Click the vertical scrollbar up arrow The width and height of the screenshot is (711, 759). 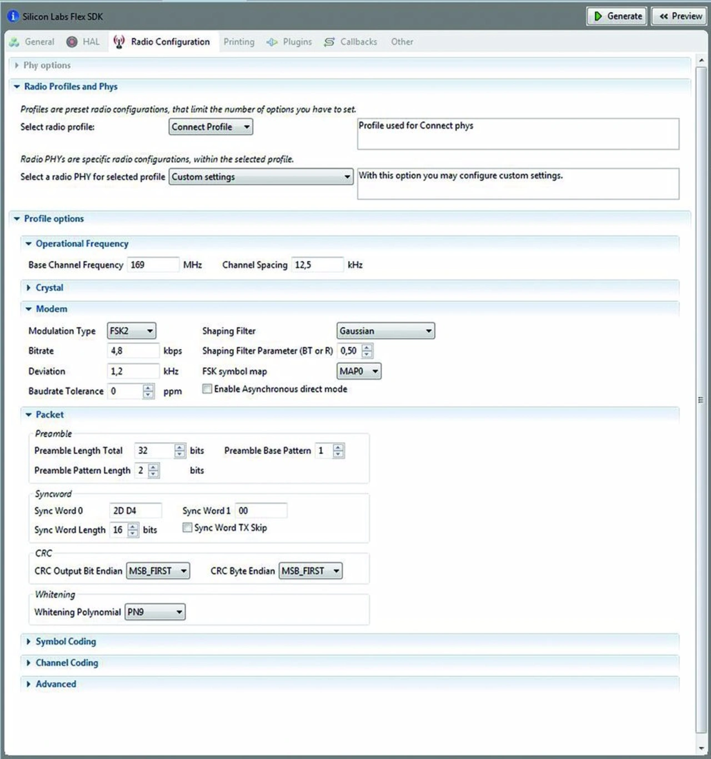pos(701,60)
